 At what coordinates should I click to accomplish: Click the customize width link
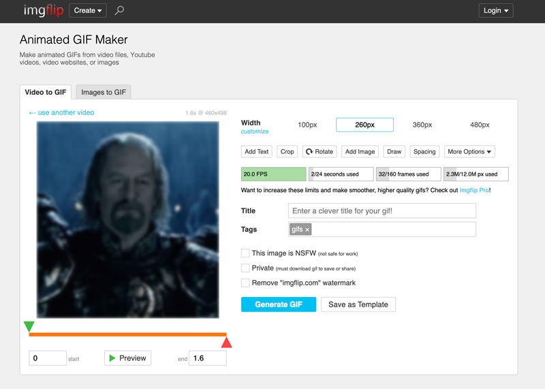254,131
